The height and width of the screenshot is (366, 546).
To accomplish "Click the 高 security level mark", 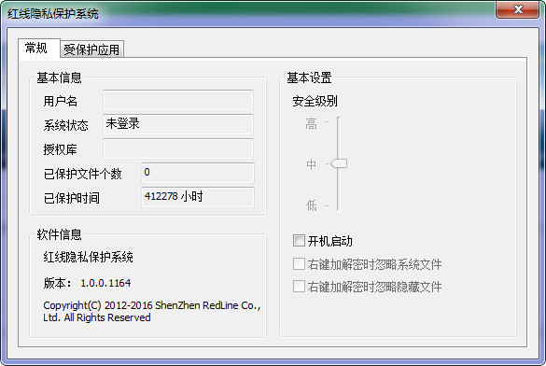I will (x=312, y=123).
